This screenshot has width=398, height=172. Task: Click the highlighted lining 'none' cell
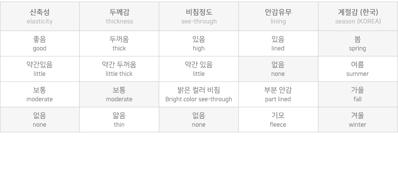click(x=278, y=69)
